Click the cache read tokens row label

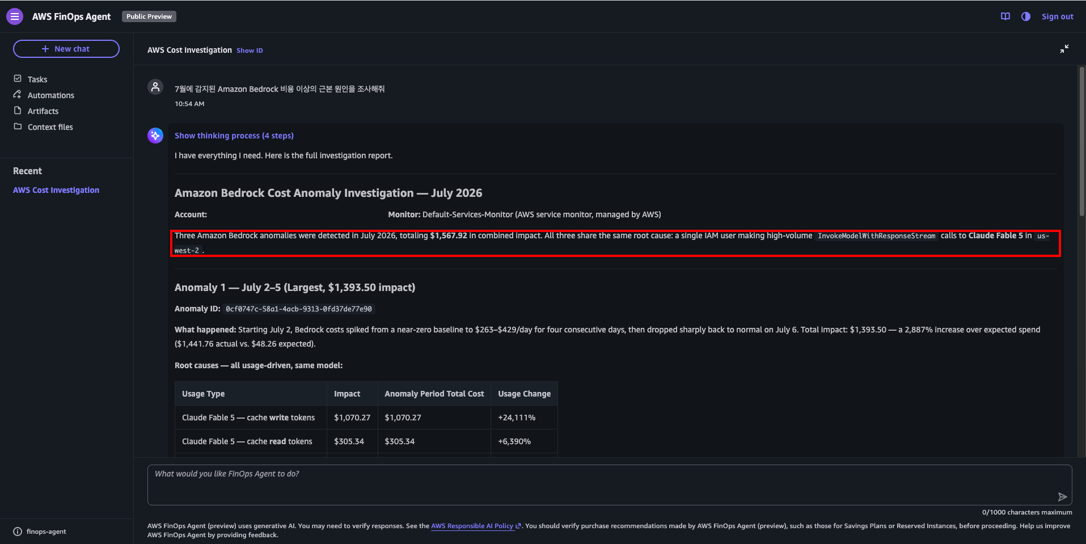(247, 441)
